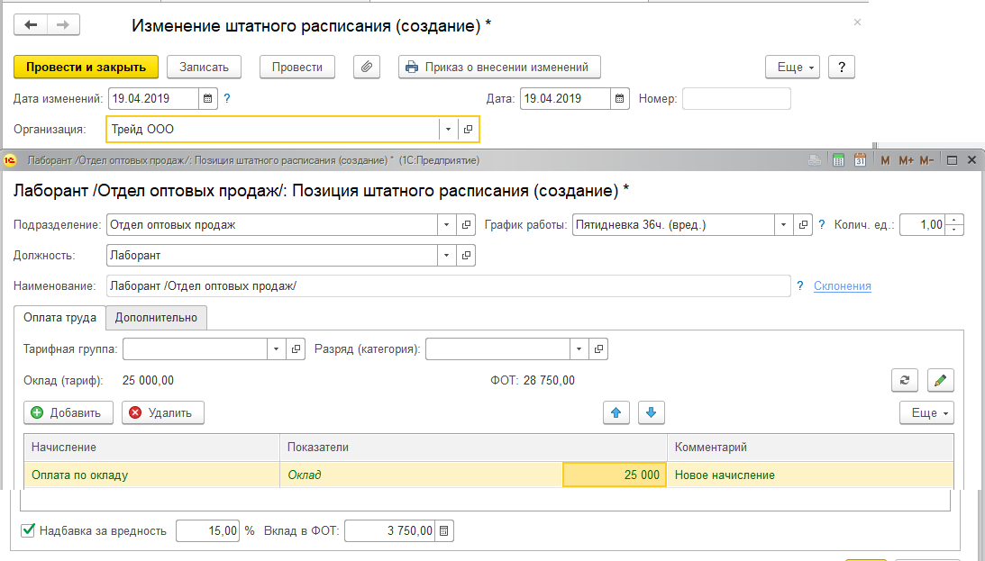Click the refresh recalculation icon
985x561 pixels.
point(905,380)
